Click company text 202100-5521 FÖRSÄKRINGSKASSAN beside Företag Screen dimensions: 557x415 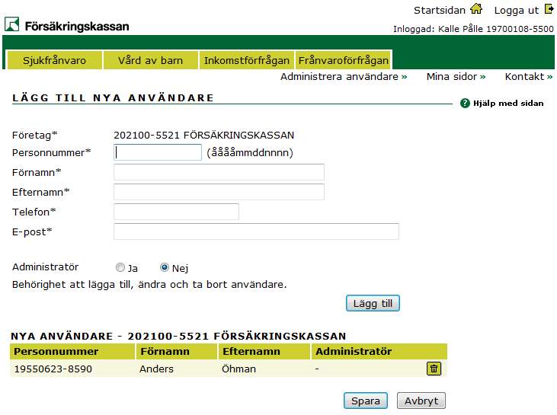204,136
